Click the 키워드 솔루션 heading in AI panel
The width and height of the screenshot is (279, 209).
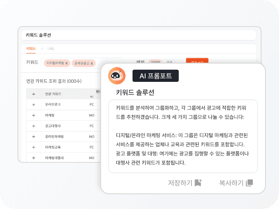(x=135, y=92)
